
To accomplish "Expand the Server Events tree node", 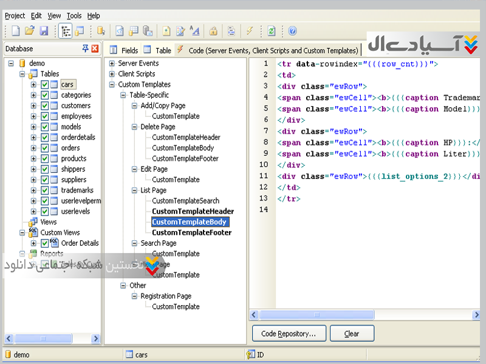I will point(112,63).
